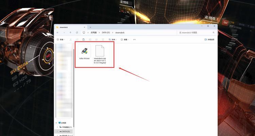Click the search magnifier icon
The height and width of the screenshot is (136, 255).
point(214,33)
